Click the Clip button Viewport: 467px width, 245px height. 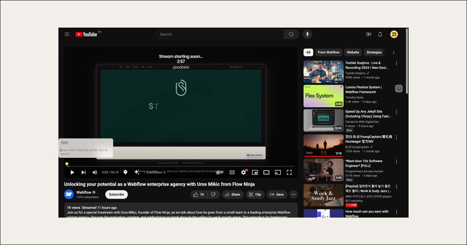pos(255,194)
